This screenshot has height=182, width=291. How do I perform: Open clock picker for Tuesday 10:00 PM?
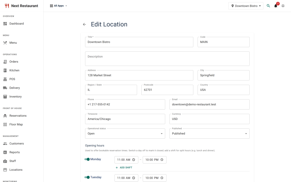point(162,178)
